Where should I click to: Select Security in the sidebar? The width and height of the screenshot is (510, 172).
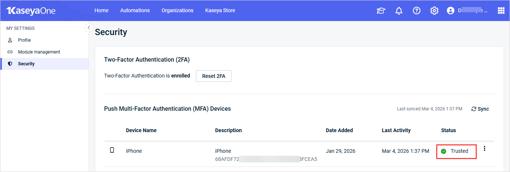pos(26,64)
